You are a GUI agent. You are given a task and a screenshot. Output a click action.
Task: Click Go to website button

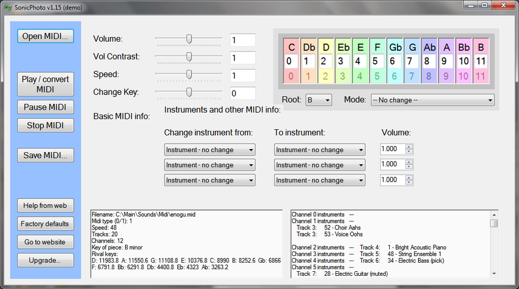(45, 242)
